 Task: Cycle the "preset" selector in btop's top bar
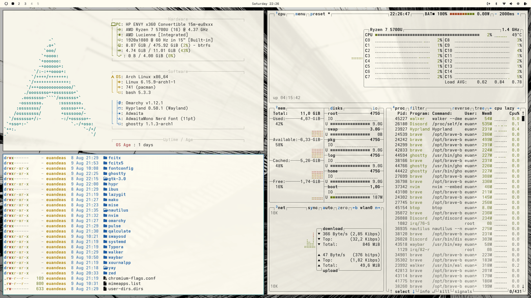click(319, 13)
